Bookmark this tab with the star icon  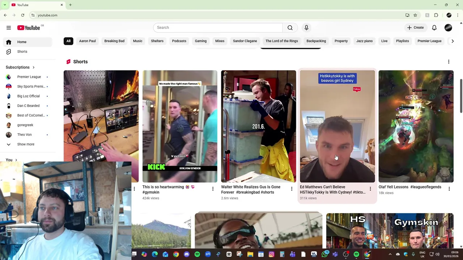[x=415, y=15]
